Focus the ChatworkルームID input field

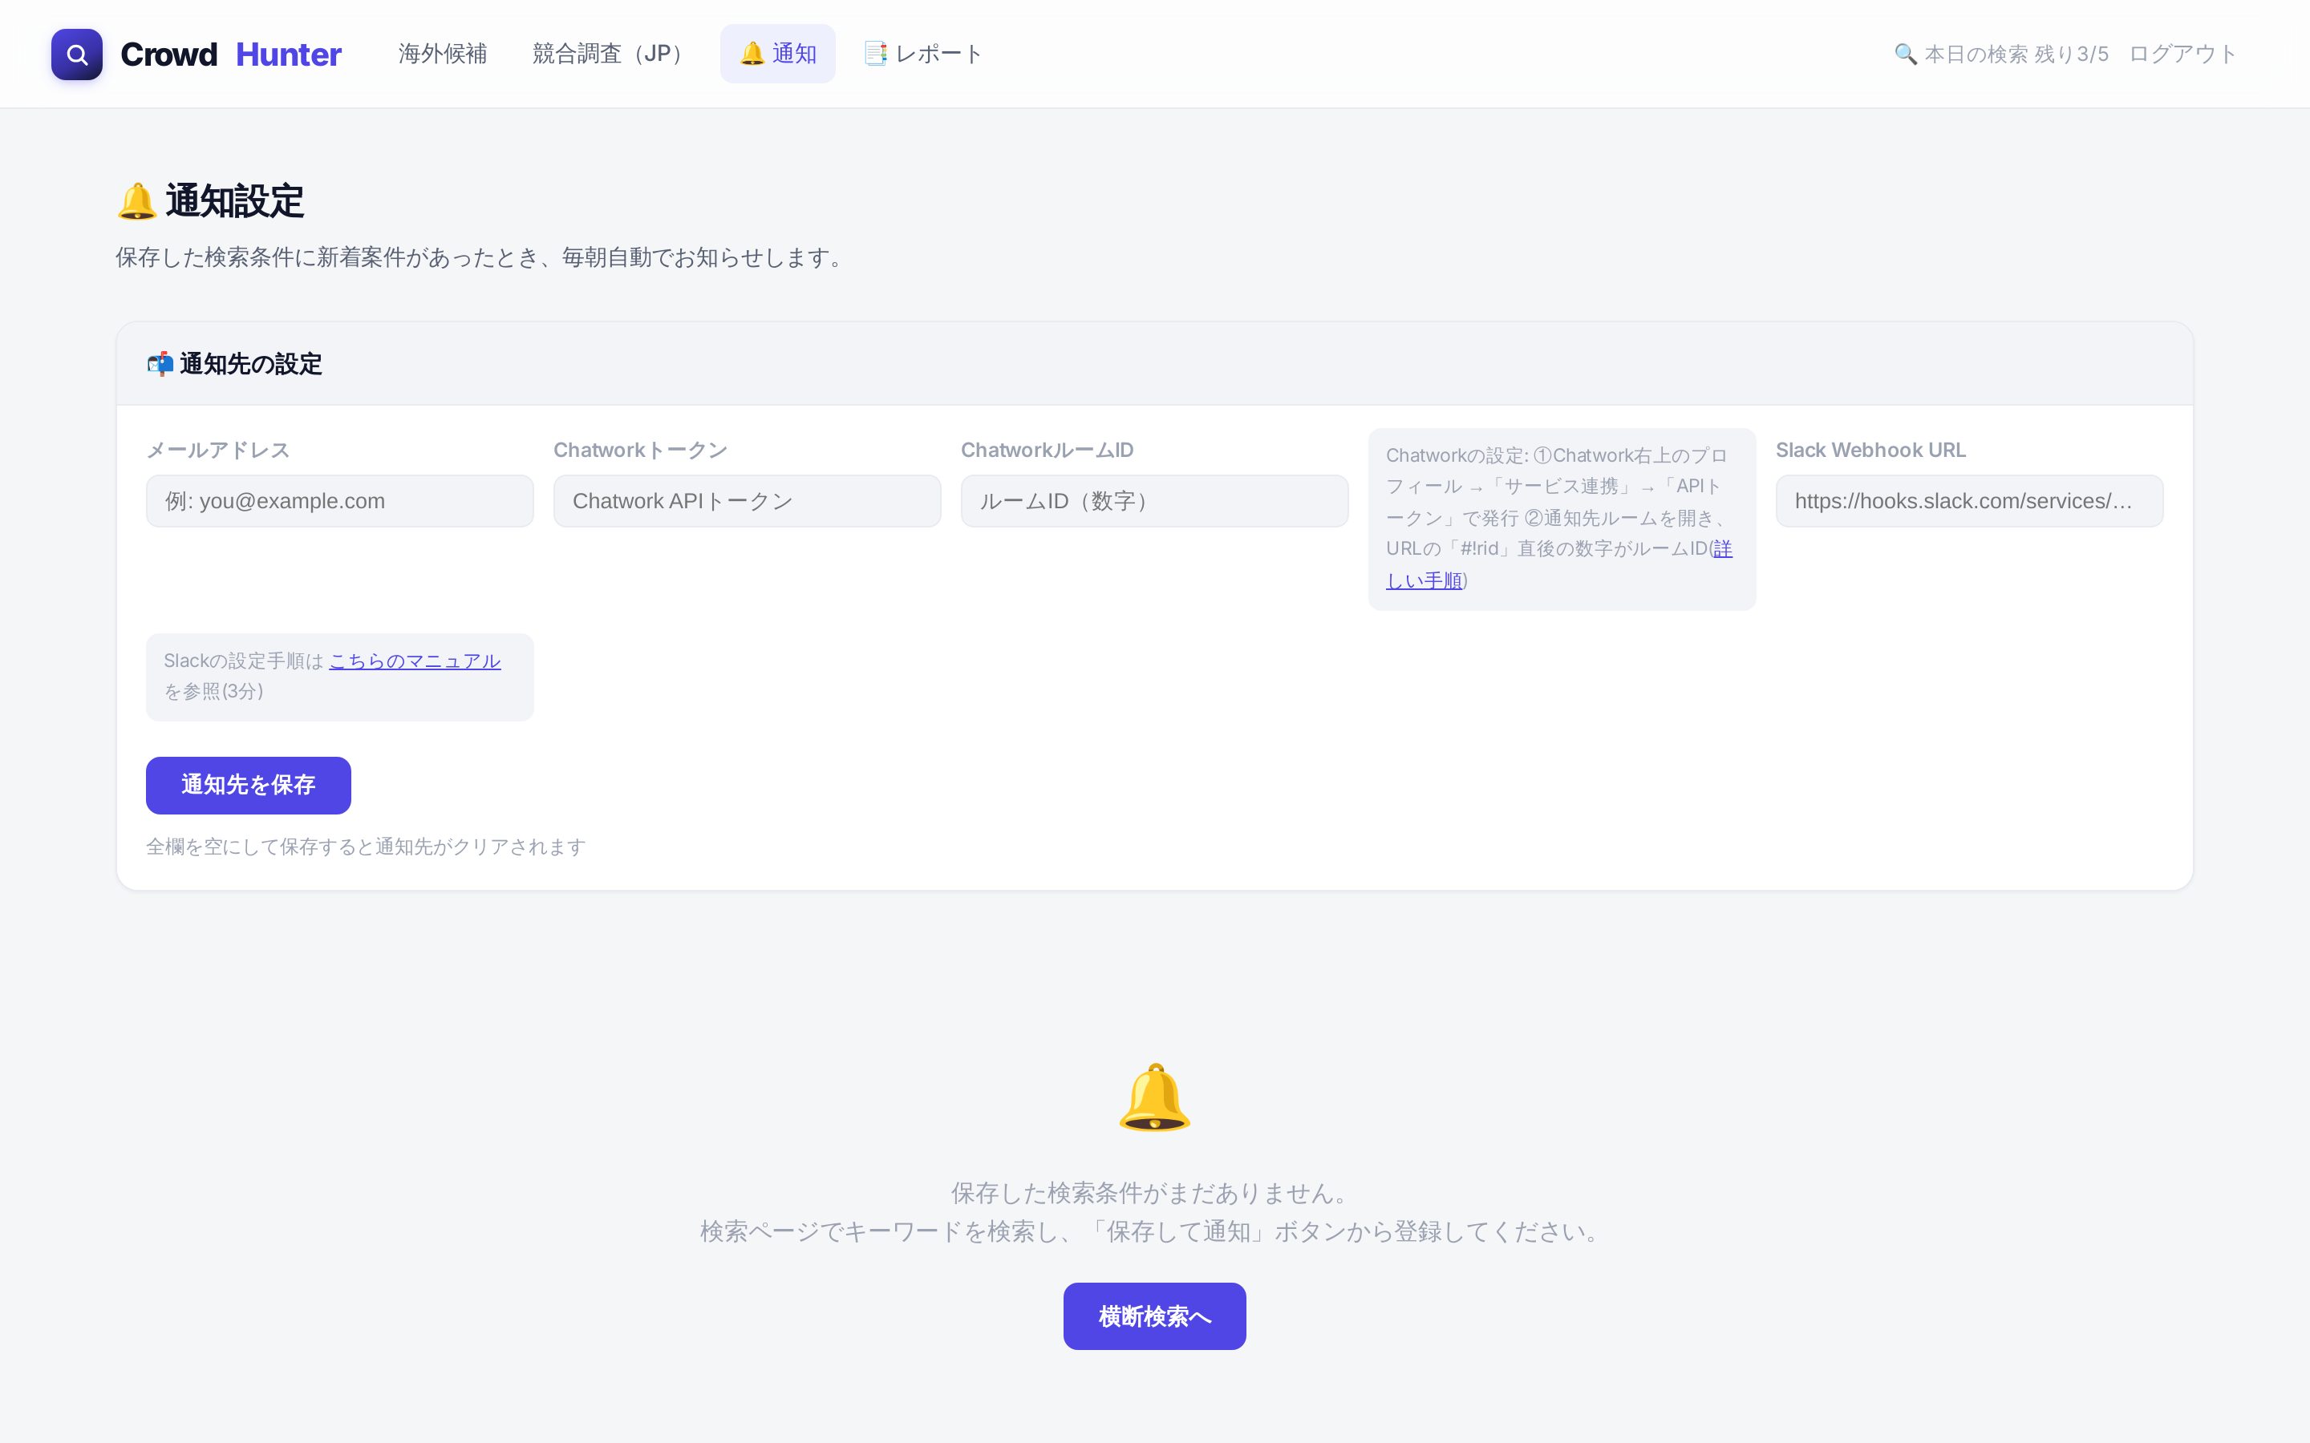[1154, 501]
